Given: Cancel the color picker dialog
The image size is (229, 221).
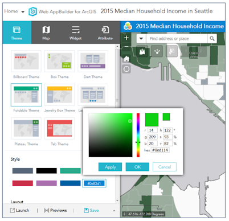Looking at the screenshot, I should tap(165, 167).
